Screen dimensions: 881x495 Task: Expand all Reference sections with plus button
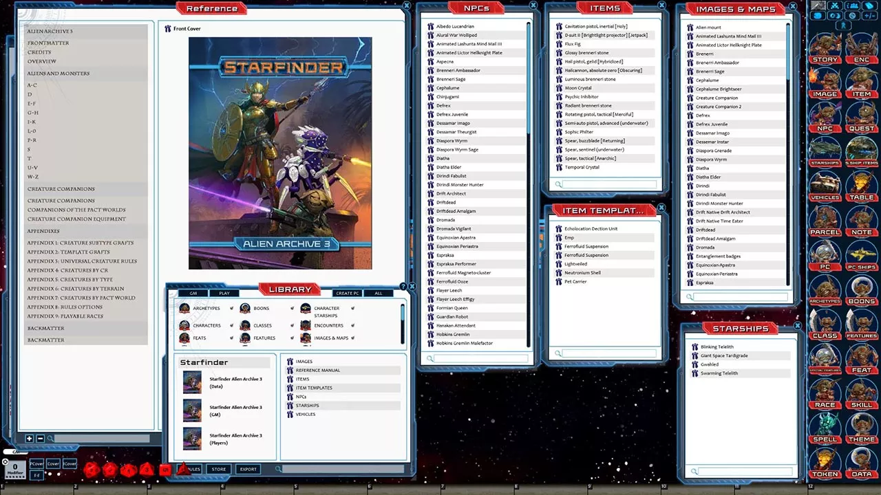pos(30,439)
